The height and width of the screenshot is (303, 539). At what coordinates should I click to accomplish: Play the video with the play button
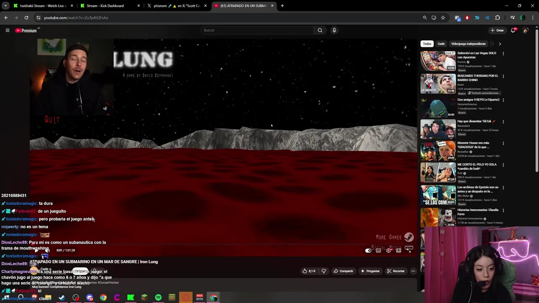tap(37, 250)
